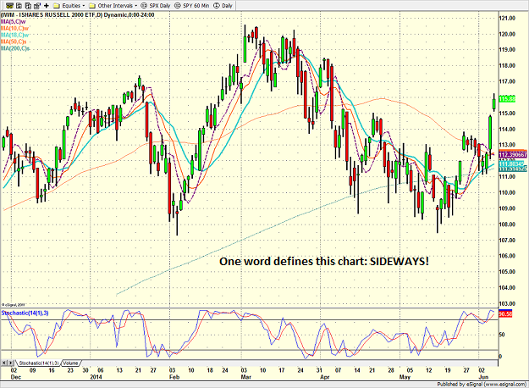Click the Equities folder icon
The image size is (529, 388).
pos(57,5)
